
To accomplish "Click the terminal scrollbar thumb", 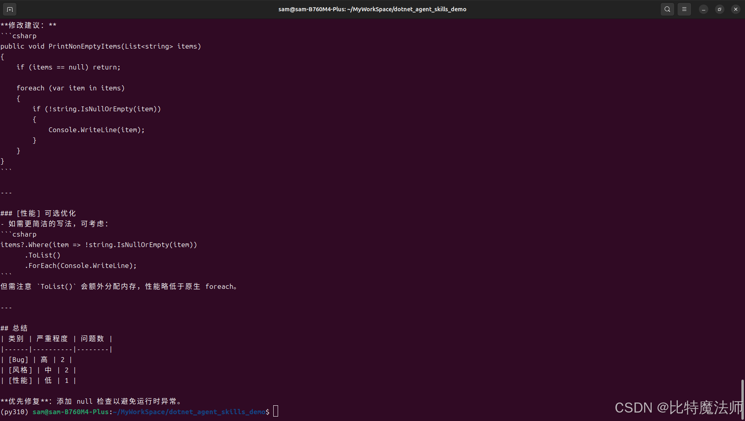I will (x=743, y=400).
